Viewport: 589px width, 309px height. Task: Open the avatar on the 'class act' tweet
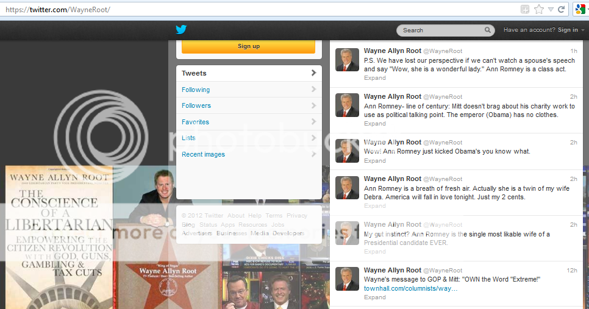coord(348,60)
